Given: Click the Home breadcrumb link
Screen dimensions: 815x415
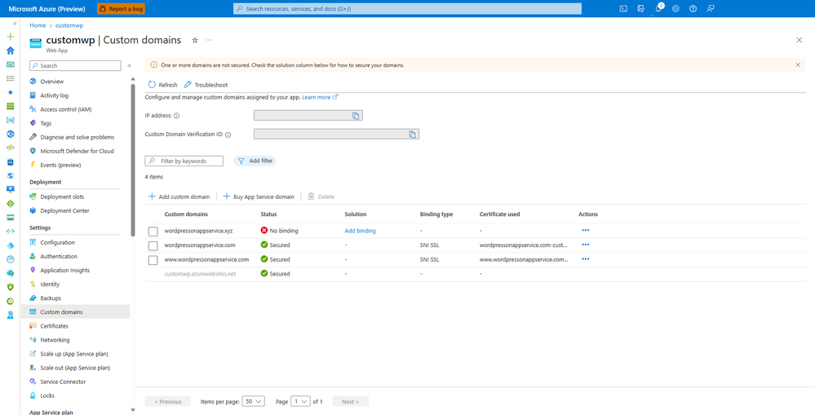Looking at the screenshot, I should [38, 25].
